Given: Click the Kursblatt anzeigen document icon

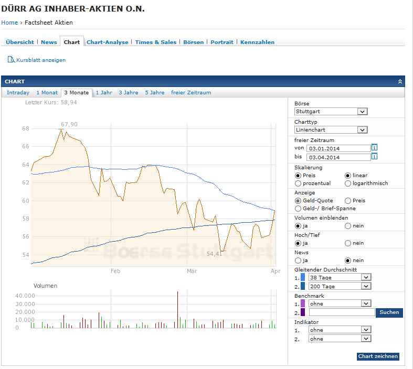Looking at the screenshot, I should point(11,60).
